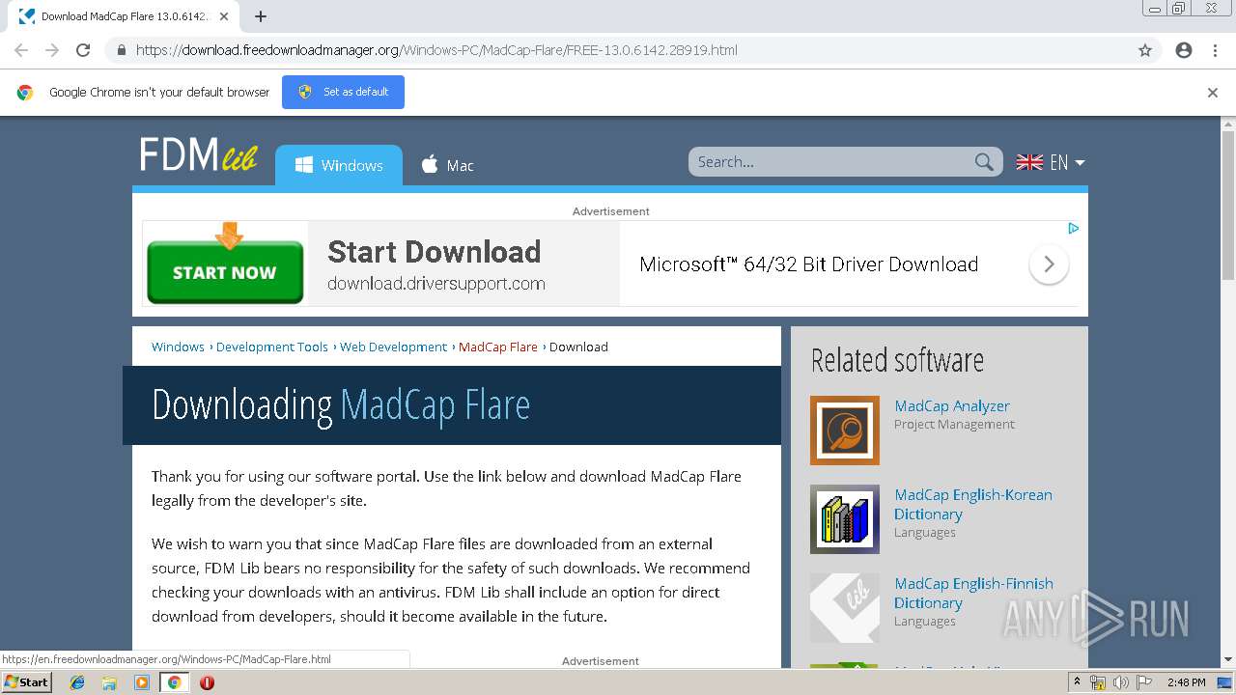
Task: Switch to the Windows platform tab
Action: pos(339,165)
